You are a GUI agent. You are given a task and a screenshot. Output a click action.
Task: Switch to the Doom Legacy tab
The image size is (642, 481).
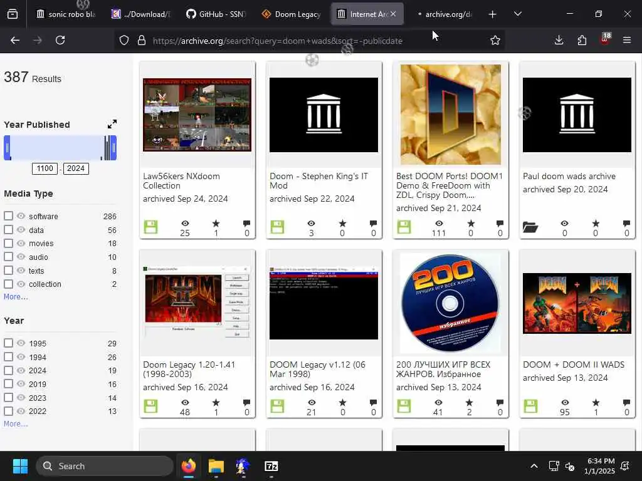[x=291, y=14]
